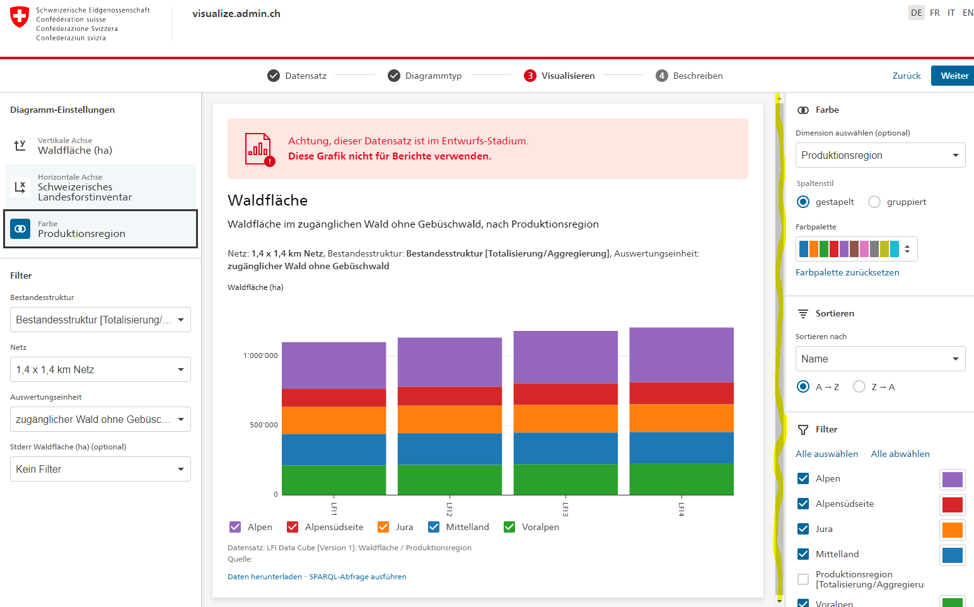Open the Netz 1,4 x 1,4 km dropdown
The width and height of the screenshot is (974, 607).
click(100, 369)
